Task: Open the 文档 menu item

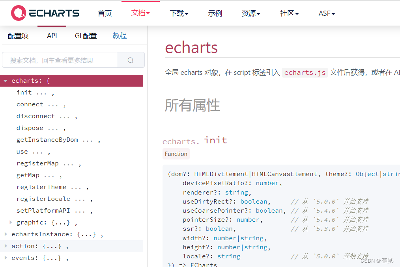Action: pyautogui.click(x=140, y=13)
